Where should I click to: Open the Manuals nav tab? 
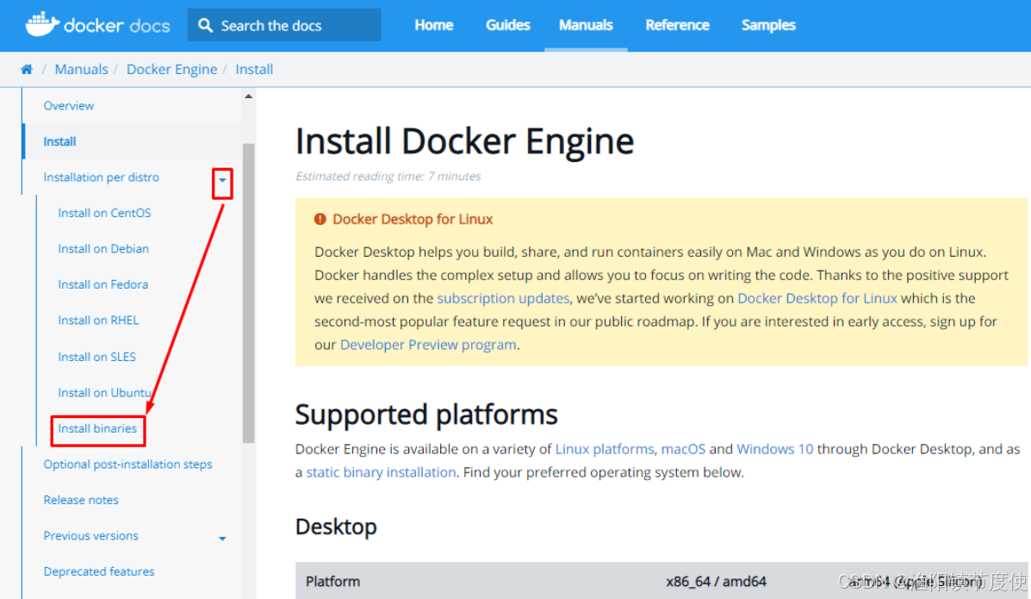(586, 25)
